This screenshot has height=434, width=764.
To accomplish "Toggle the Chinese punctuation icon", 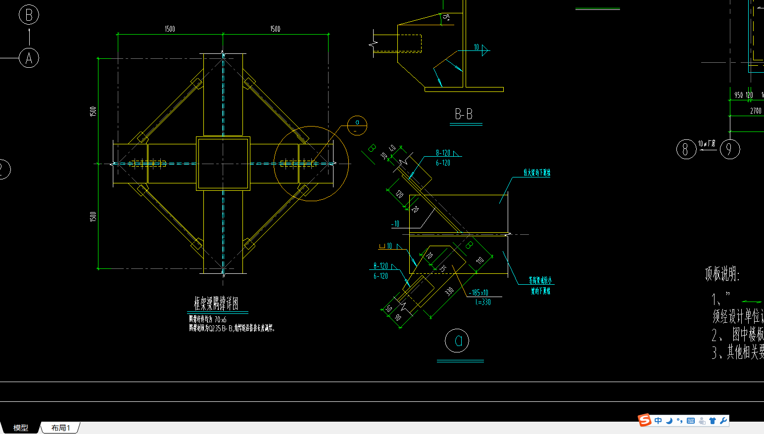I will [679, 421].
